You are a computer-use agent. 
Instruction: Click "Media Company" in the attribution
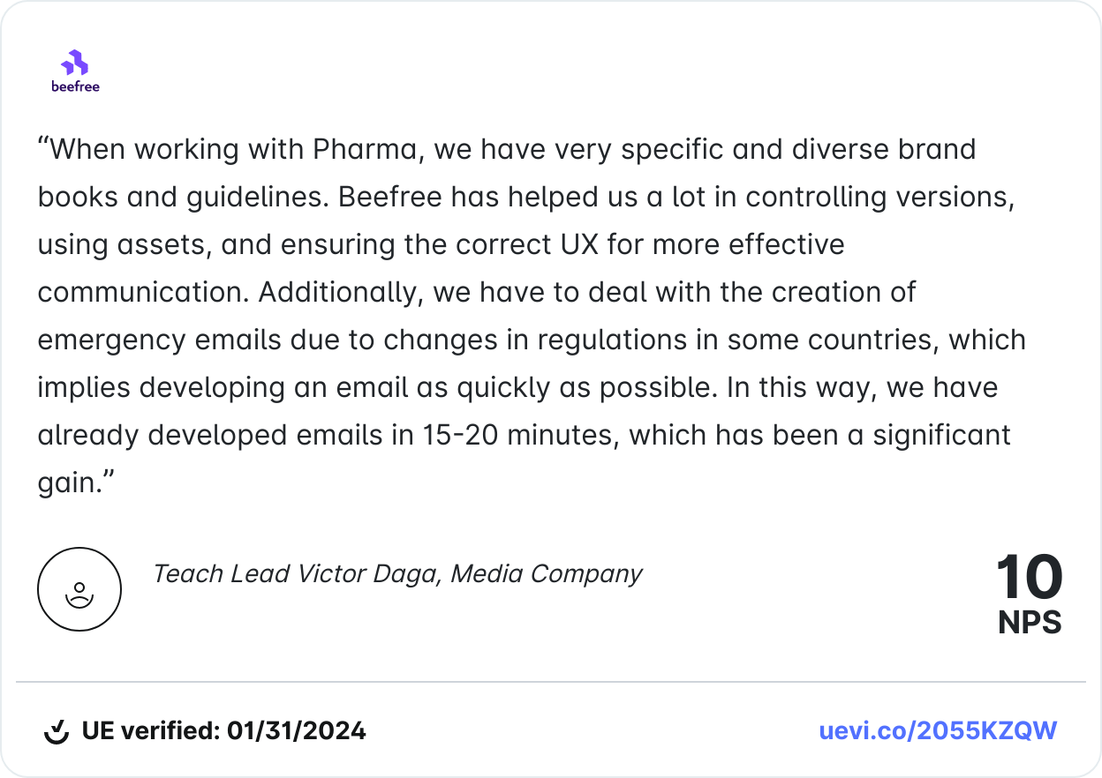[x=547, y=574]
